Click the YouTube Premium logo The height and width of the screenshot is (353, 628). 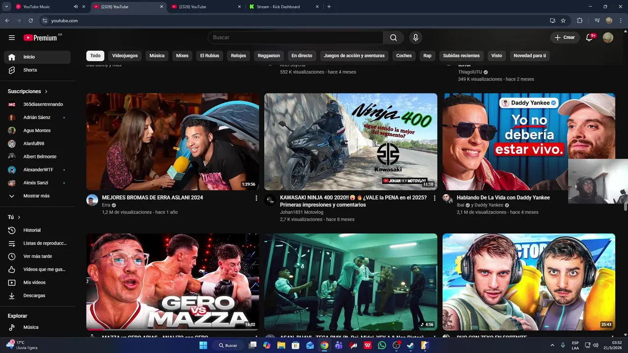pyautogui.click(x=40, y=38)
